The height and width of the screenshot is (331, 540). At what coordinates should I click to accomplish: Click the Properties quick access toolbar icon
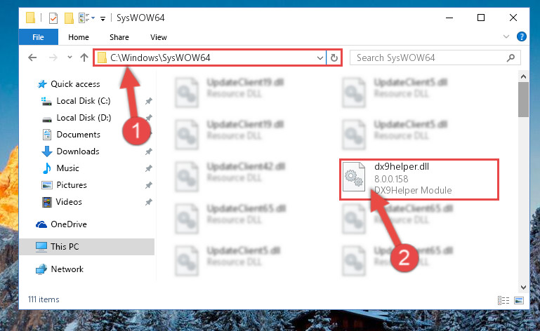[x=53, y=18]
